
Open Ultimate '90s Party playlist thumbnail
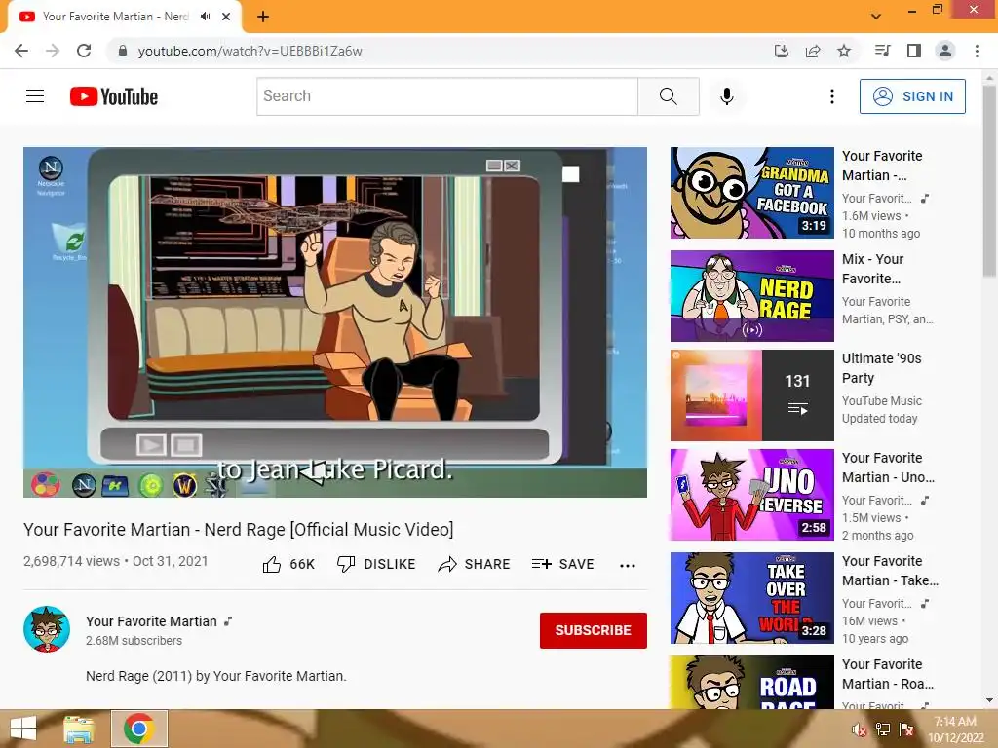(752, 395)
